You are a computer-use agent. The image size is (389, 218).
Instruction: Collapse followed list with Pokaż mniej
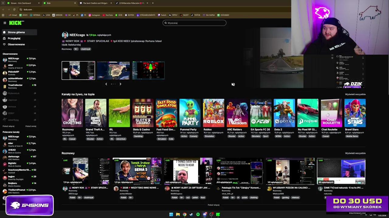pos(31,126)
